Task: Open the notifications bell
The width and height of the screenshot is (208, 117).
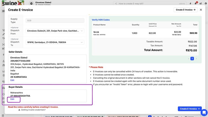Action: click(196, 3)
